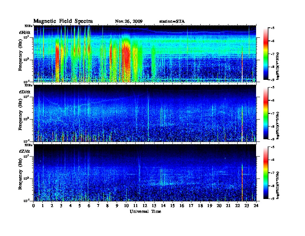305x236 pixels.
Task: Click the color scale bar beside dZ/dt panel
Action: point(265,173)
